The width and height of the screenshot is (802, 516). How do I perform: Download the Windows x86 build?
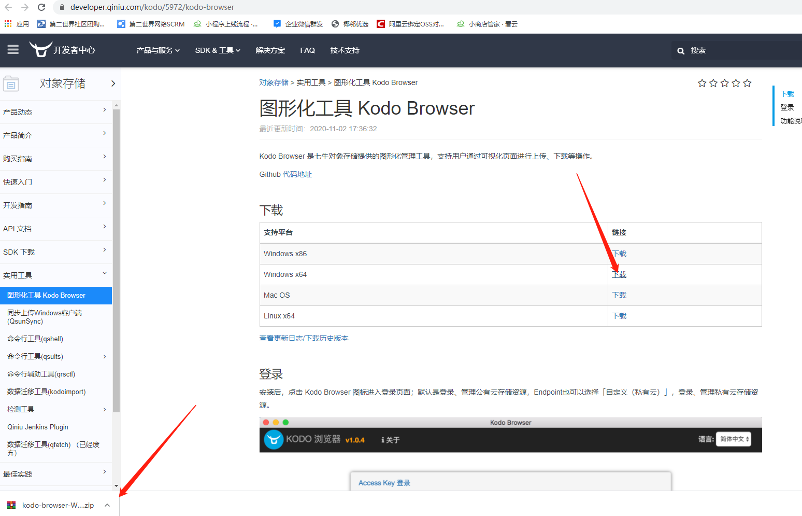click(x=619, y=254)
